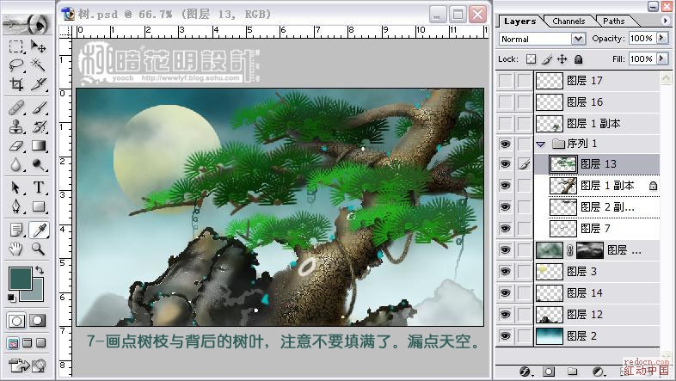Viewport: 676px width, 381px height.
Task: Select the Type tool
Action: [39, 187]
